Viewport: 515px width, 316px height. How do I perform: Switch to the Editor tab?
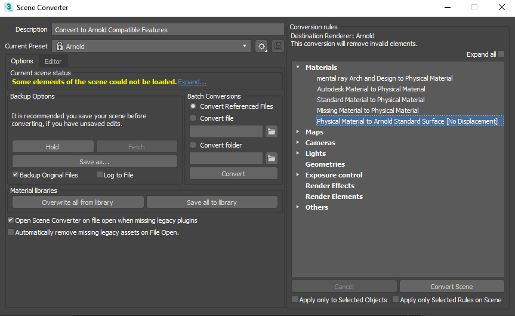(53, 61)
